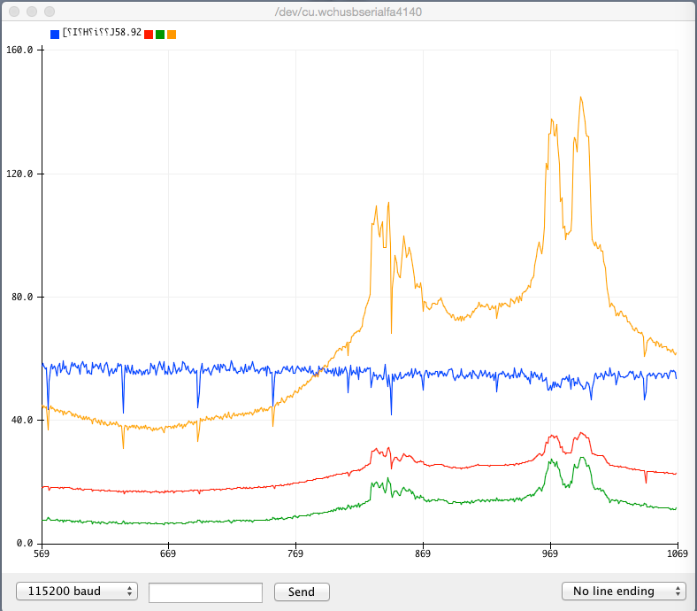Expand the No line ending dropdown

click(624, 592)
